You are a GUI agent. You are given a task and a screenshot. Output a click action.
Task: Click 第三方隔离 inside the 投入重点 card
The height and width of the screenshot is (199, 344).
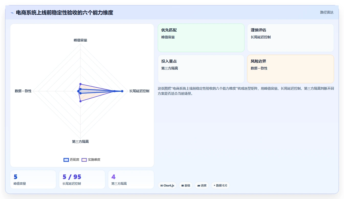(x=170, y=68)
